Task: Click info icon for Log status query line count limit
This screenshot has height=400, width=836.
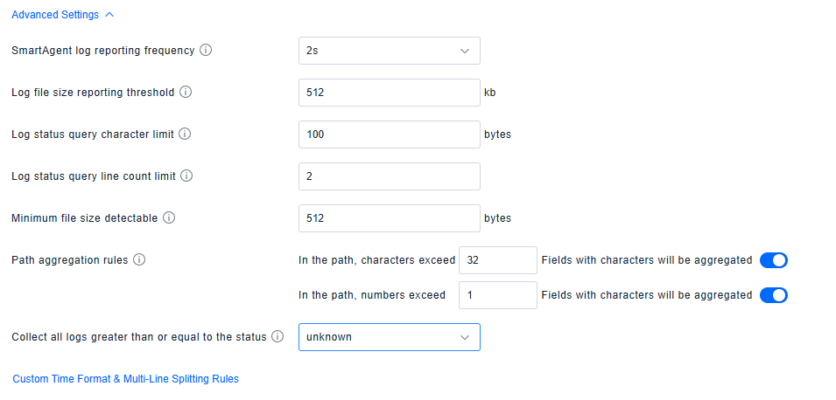Action: click(x=186, y=176)
